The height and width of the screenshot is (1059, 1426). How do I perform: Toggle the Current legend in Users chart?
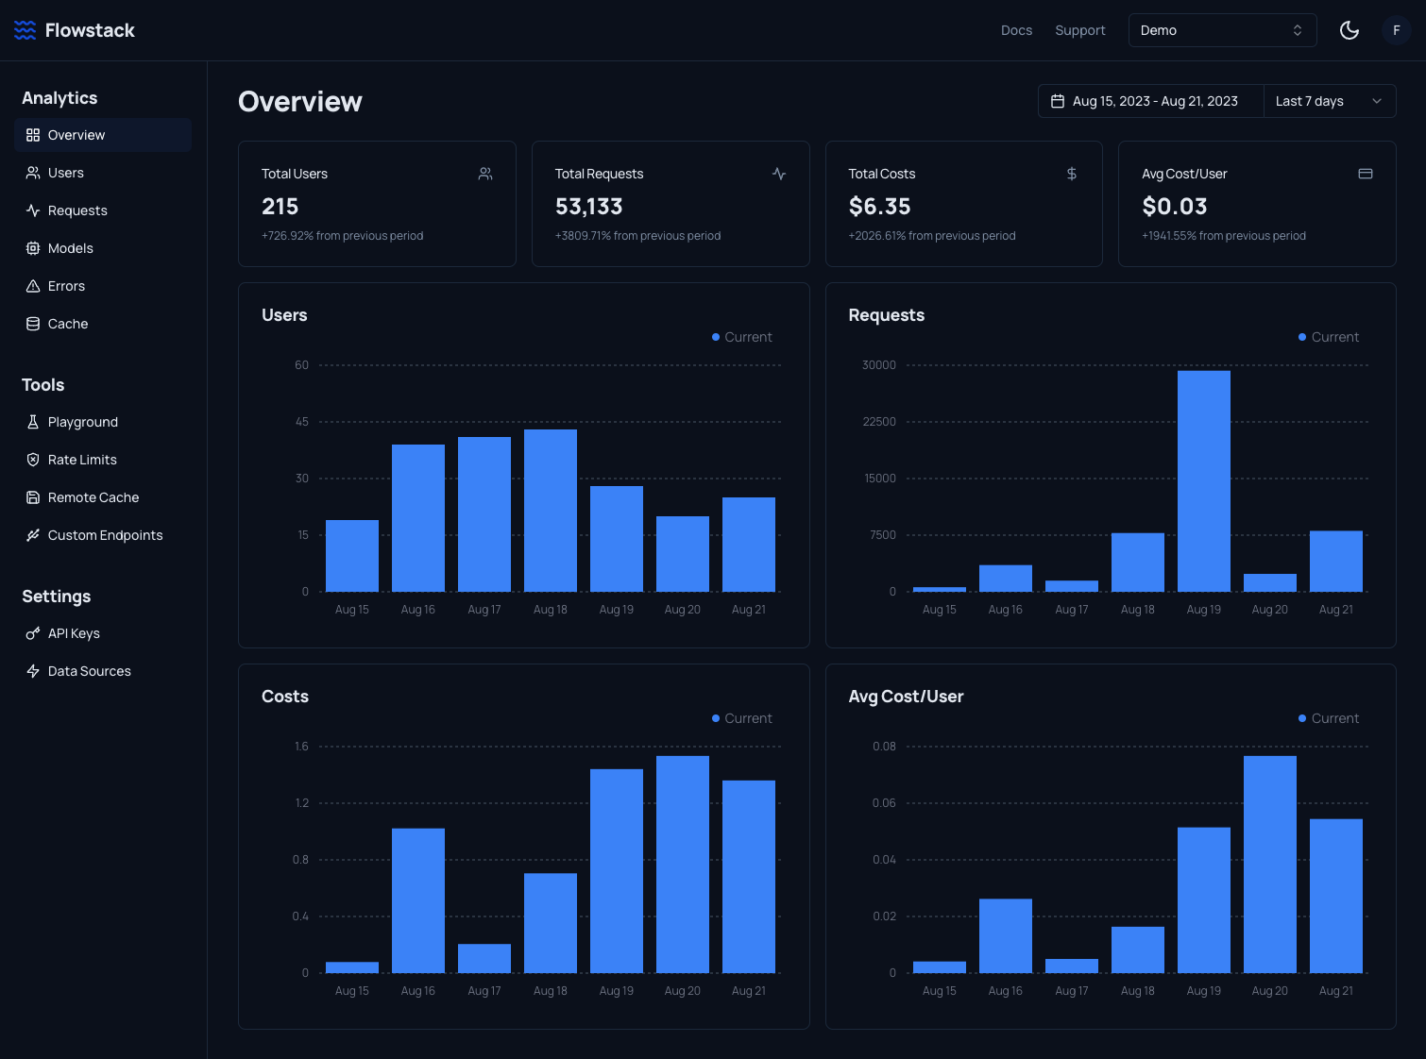click(x=742, y=337)
